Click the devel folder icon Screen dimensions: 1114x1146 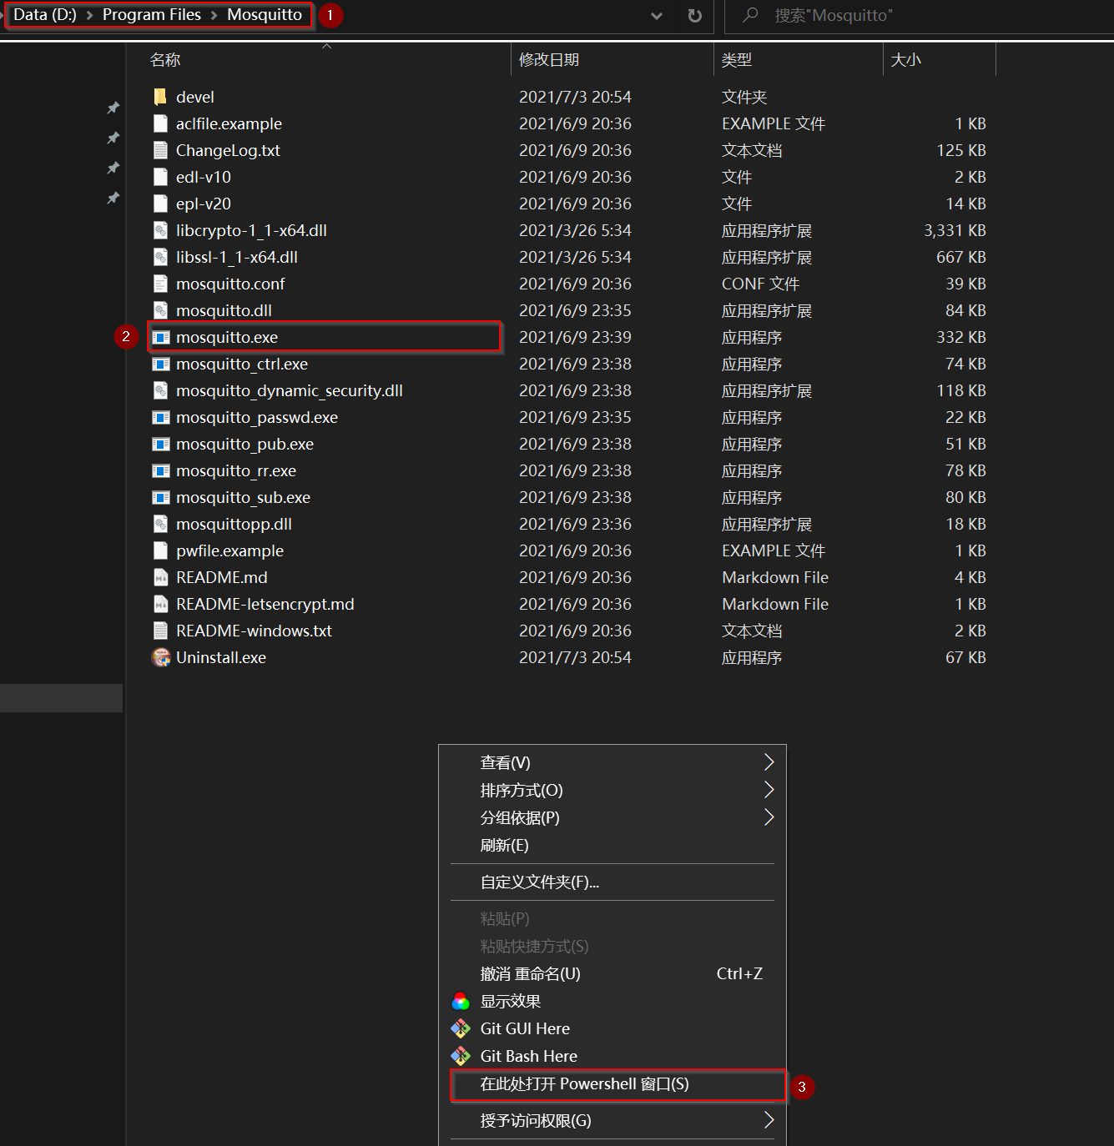click(161, 97)
